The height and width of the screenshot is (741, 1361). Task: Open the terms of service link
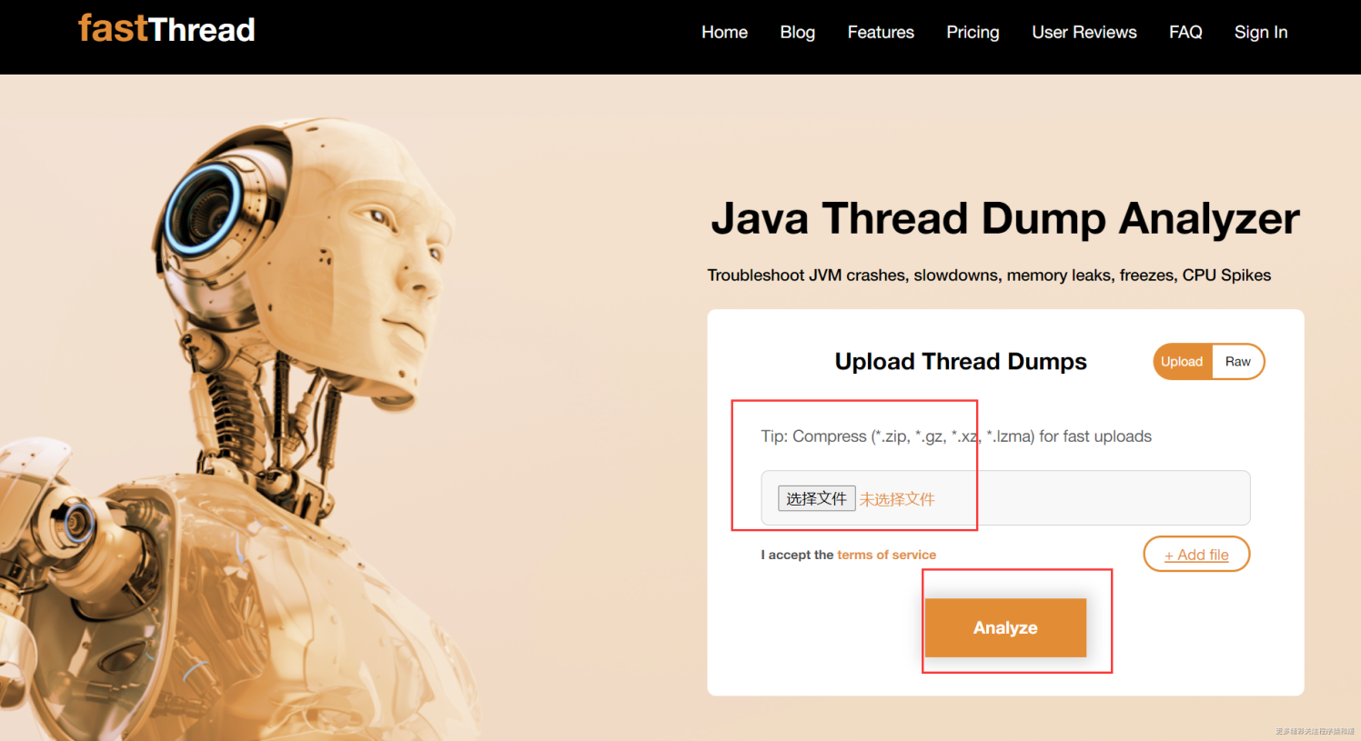click(886, 554)
